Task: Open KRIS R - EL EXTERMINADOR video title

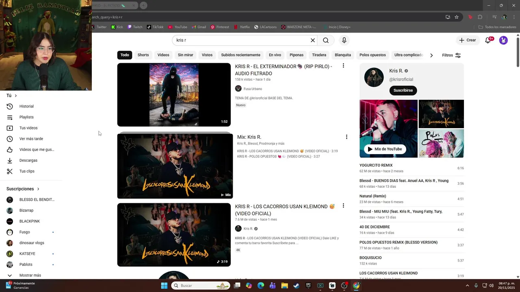Action: point(284,70)
